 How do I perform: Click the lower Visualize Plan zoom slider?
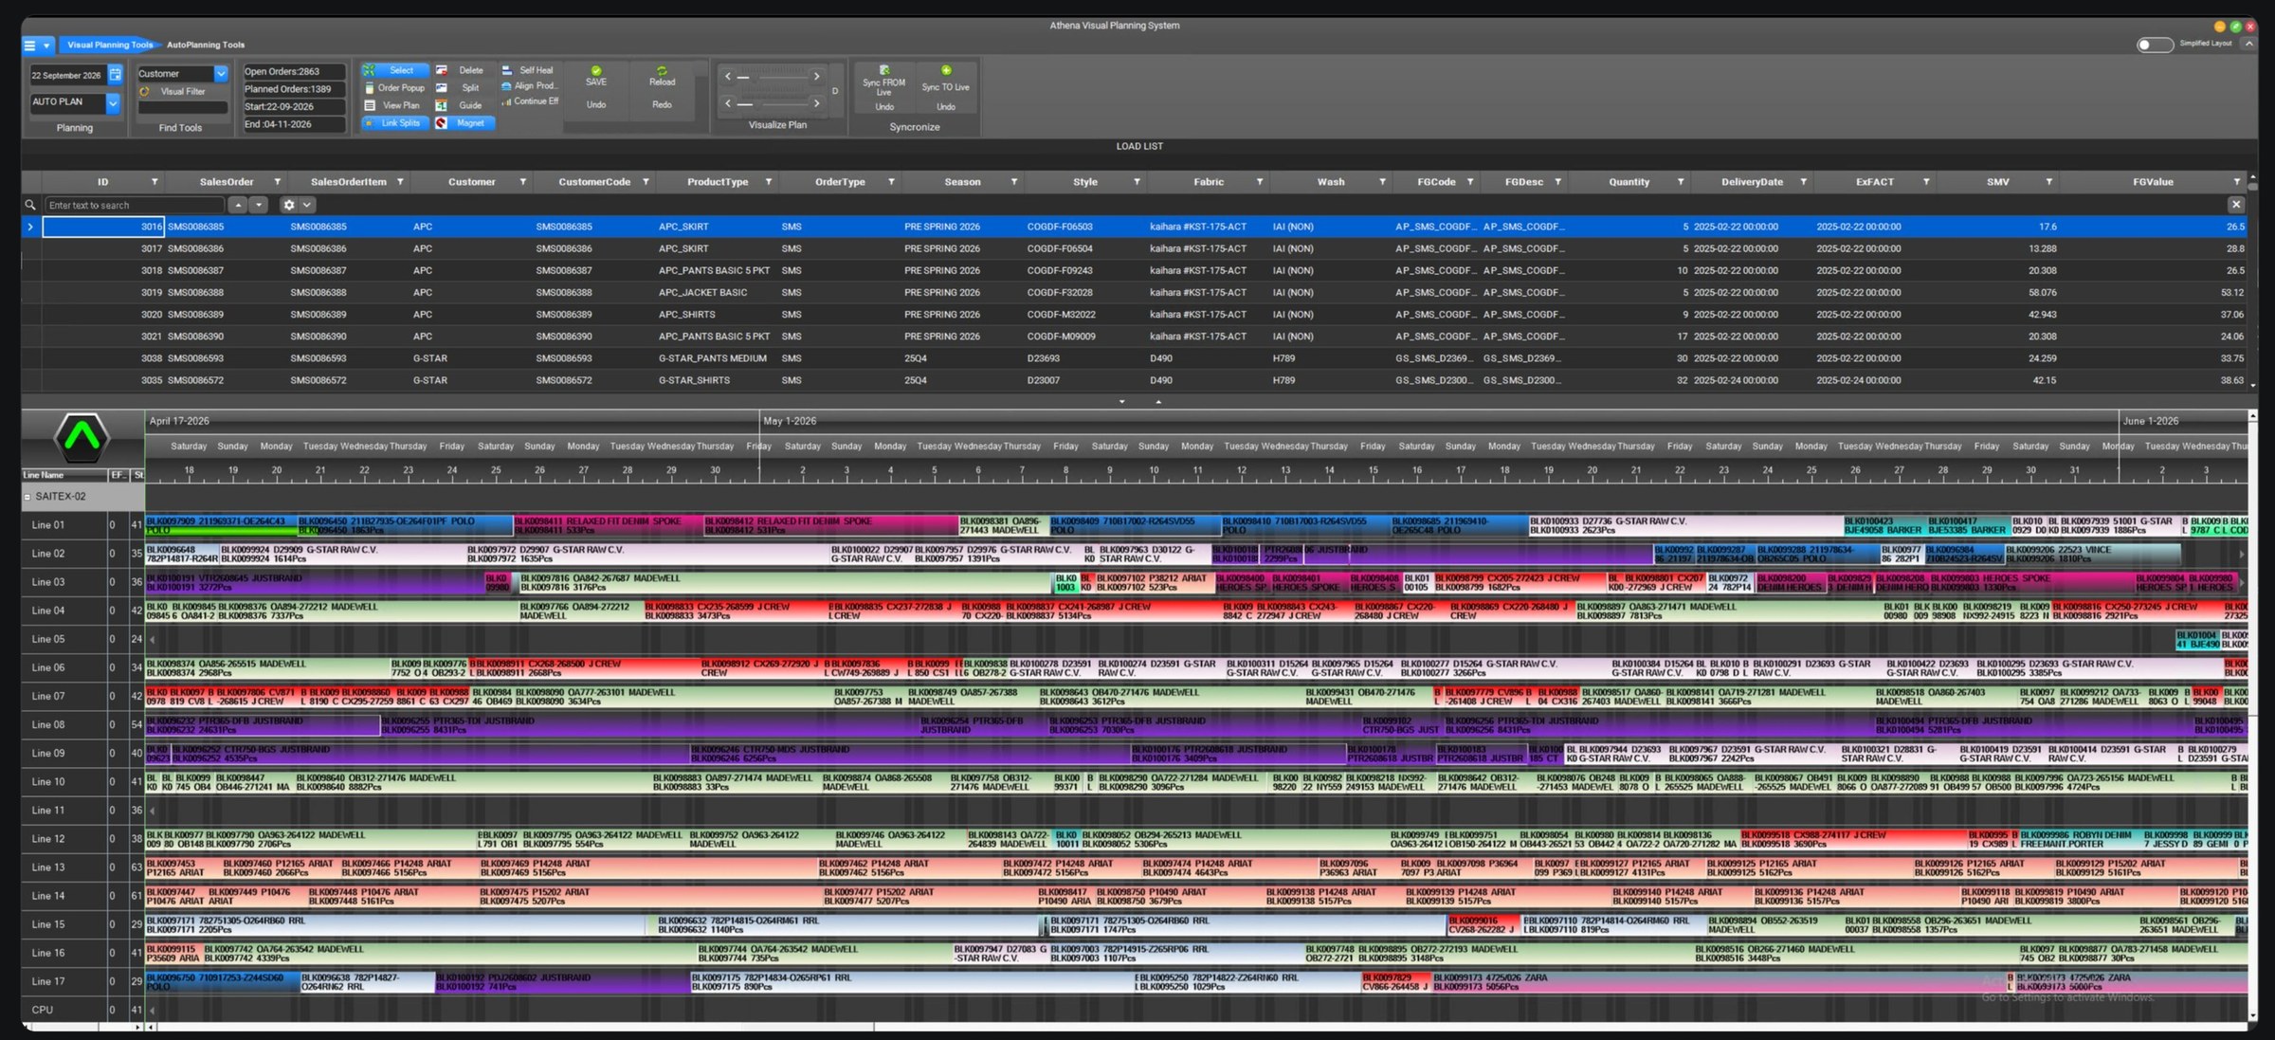(773, 103)
